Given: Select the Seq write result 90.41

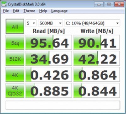Looking at the screenshot, I should tap(97, 42).
